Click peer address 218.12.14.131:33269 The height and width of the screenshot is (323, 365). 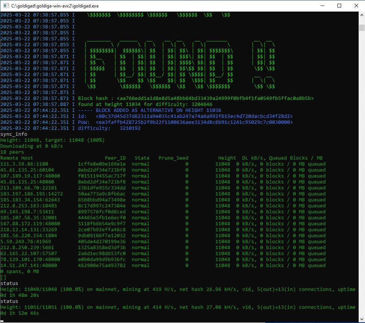click(x=29, y=230)
